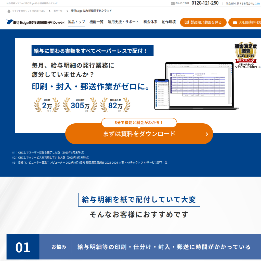Click まずは資料をダウンロード button
This screenshot has width=261, height=261.
point(139,134)
